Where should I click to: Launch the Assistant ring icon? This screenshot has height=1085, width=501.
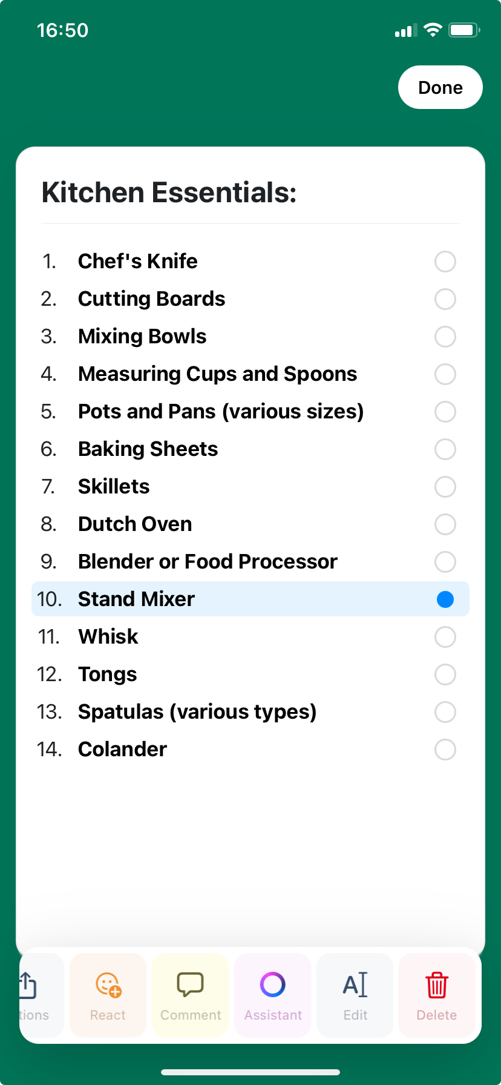tap(273, 984)
